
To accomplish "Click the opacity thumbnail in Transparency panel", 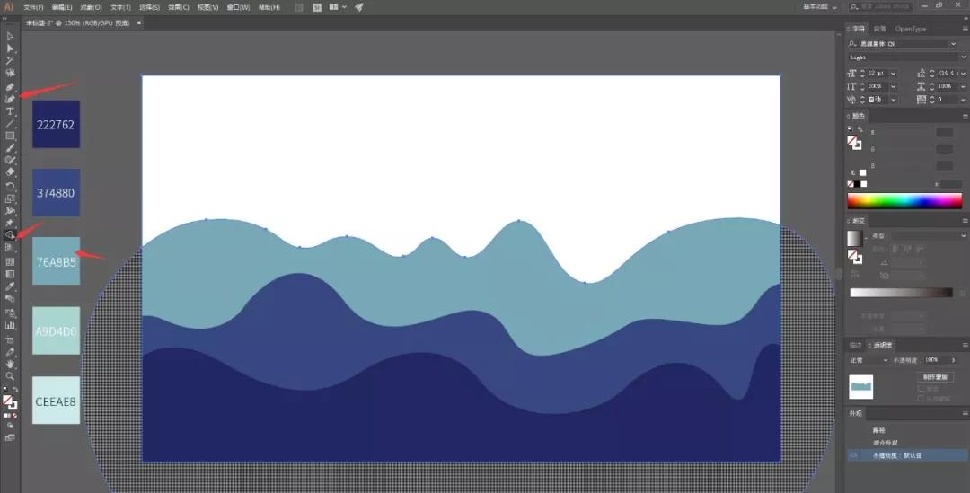I will (860, 387).
